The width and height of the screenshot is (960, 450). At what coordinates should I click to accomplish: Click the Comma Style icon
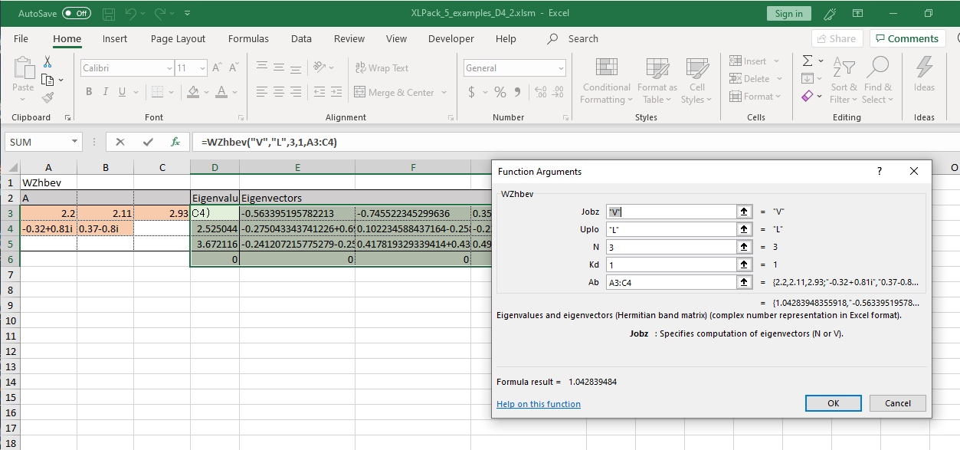point(518,92)
